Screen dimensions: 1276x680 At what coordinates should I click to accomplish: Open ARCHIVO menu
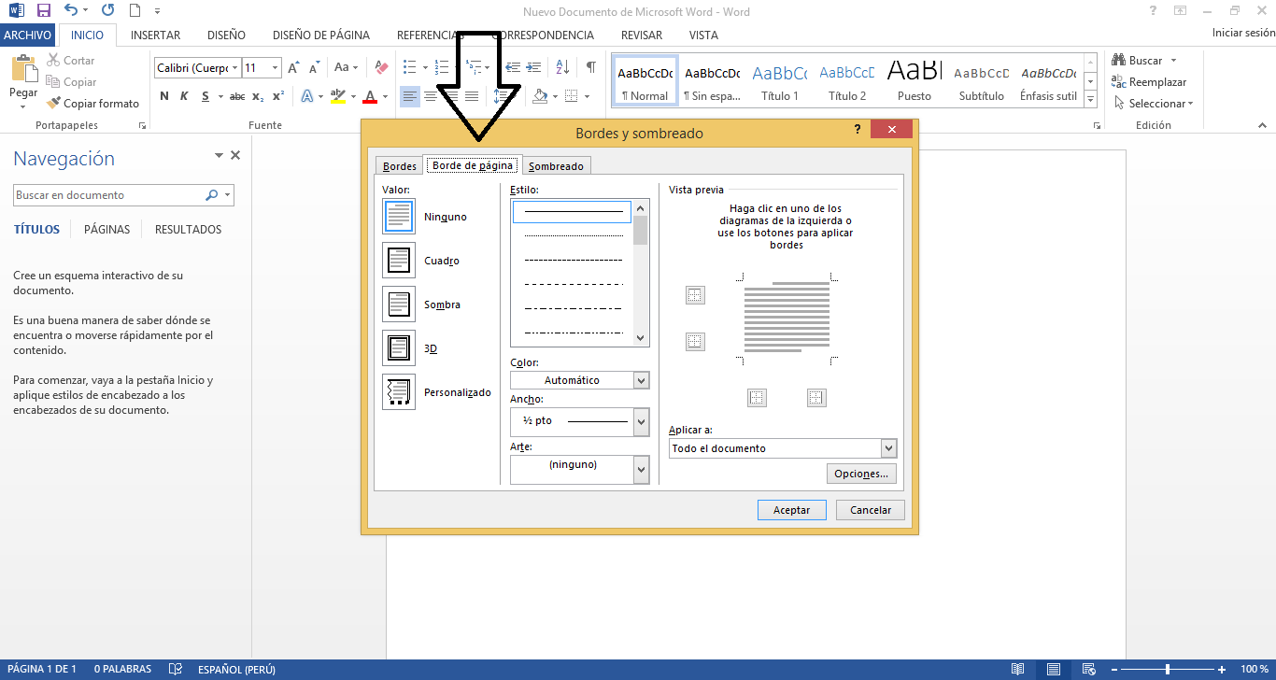tap(28, 35)
